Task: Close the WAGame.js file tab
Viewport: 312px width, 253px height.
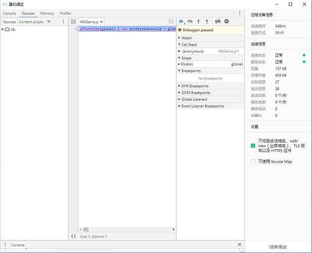Action: click(x=101, y=22)
